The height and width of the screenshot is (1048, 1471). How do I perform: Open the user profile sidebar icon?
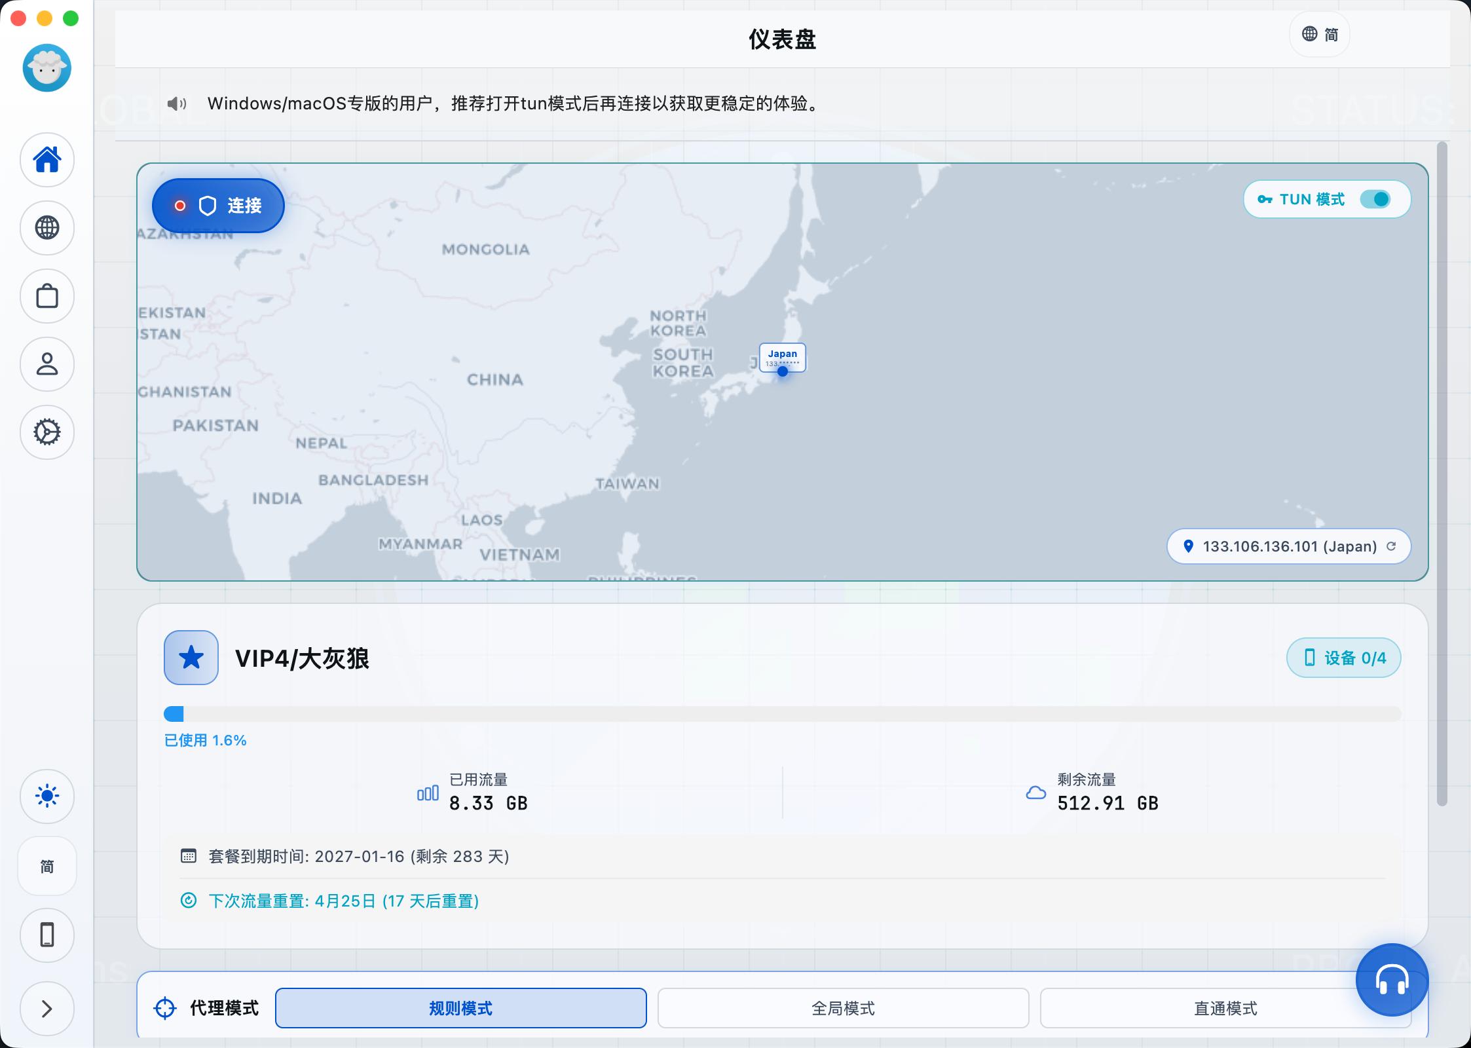pyautogui.click(x=47, y=364)
